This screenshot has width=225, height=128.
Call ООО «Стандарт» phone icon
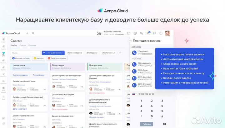click(x=134, y=85)
